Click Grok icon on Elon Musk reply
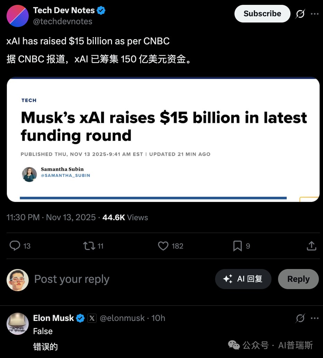This screenshot has height=358, width=323. [x=300, y=318]
